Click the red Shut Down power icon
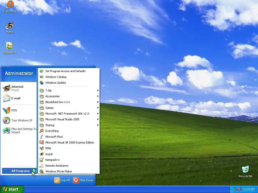Image resolution: width=258 pixels, height=193 pixels. 76,180
